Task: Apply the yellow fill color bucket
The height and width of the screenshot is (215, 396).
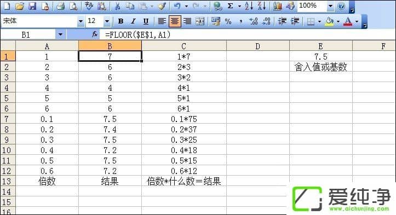Action: 329,21
